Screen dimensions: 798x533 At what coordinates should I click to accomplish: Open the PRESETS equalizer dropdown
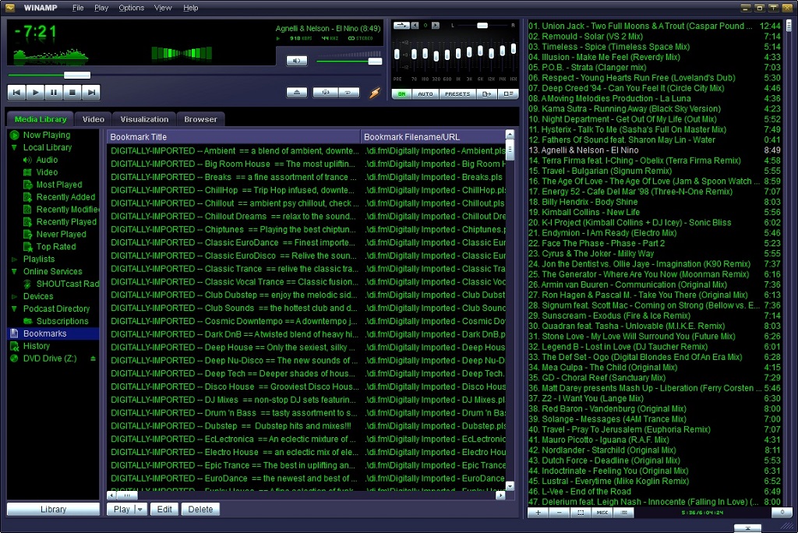coord(458,92)
